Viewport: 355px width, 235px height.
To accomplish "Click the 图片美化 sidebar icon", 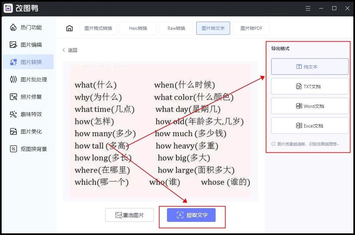I will click(x=13, y=132).
